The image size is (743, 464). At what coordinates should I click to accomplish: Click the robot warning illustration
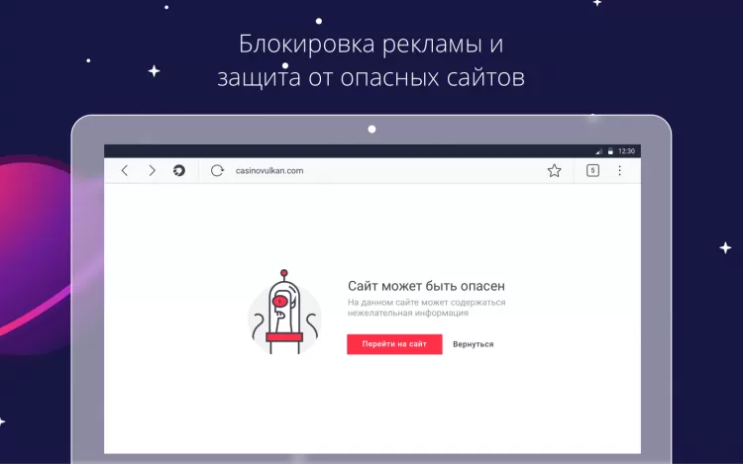(x=284, y=313)
